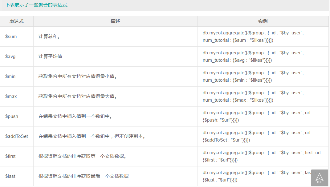Click the example code containing {$sum : "$likes"}

coord(253,37)
